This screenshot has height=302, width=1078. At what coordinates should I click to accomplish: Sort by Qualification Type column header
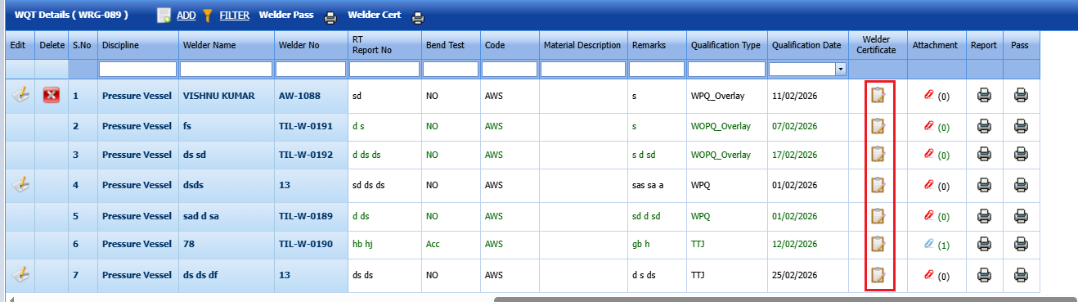click(x=725, y=45)
